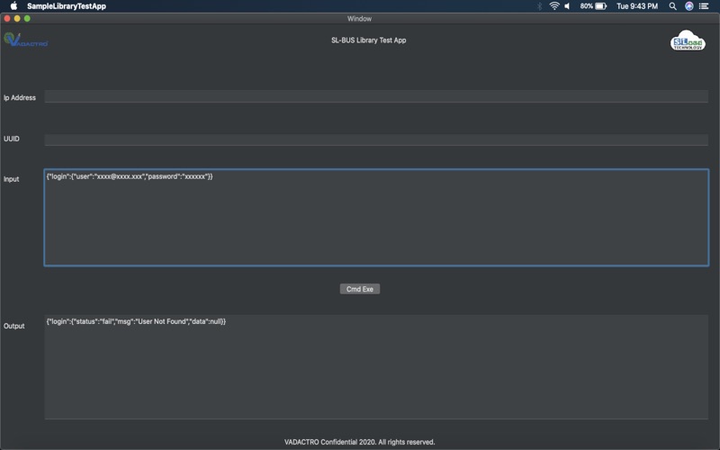Viewport: 720px width, 450px height.
Task: Click the Bluetooth icon in the menu bar
Action: 539,6
